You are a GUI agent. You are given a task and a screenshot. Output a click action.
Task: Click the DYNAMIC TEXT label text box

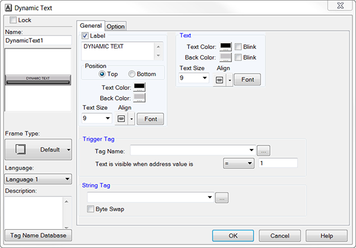(x=119, y=51)
